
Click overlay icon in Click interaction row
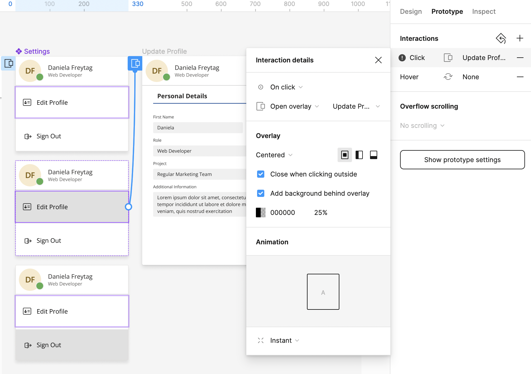click(448, 58)
